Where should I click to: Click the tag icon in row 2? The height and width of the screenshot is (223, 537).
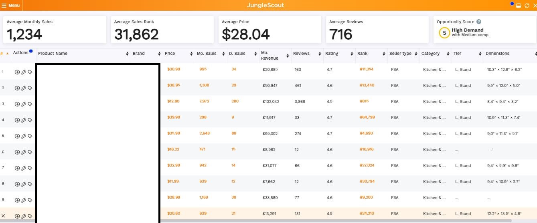30,88
